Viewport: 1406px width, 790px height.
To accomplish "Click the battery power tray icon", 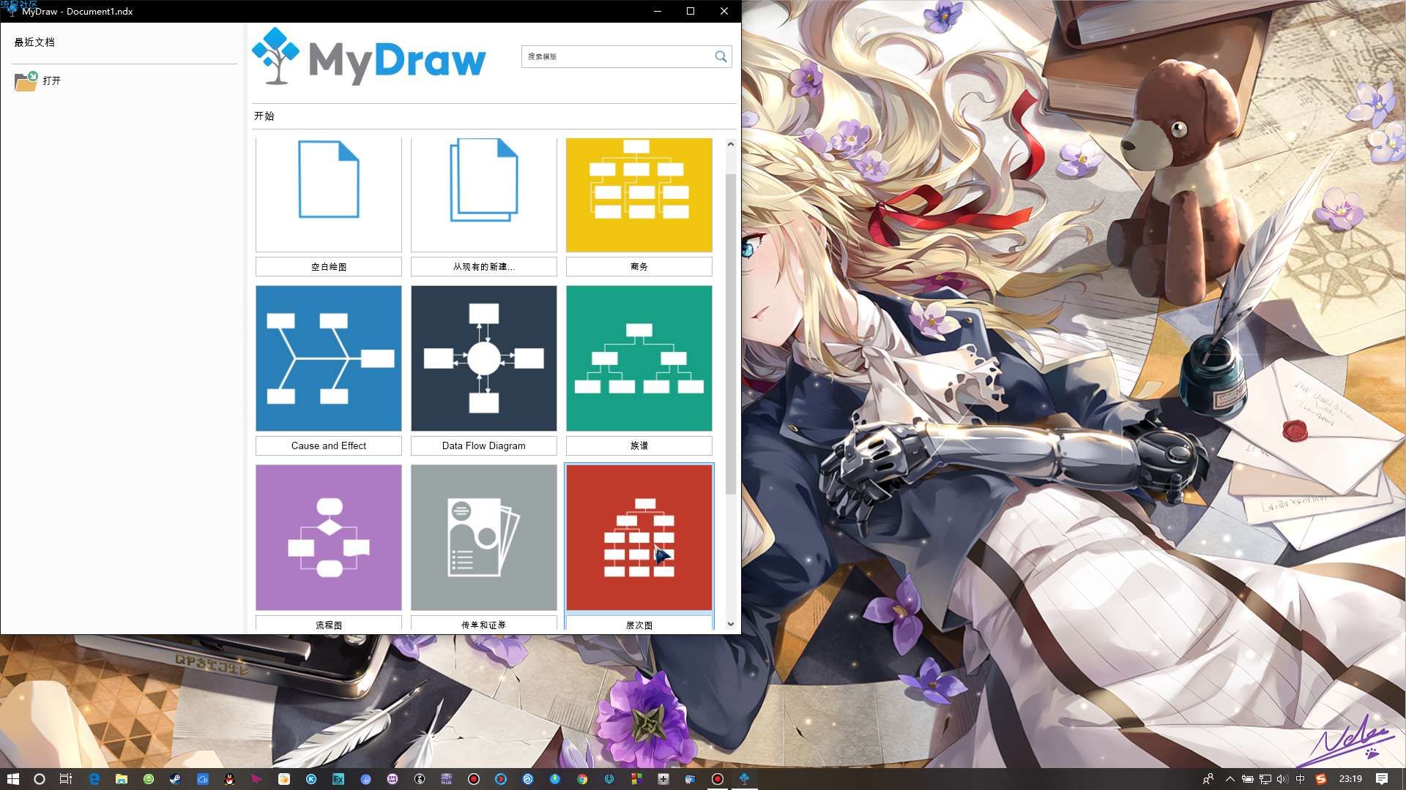I will click(1247, 779).
